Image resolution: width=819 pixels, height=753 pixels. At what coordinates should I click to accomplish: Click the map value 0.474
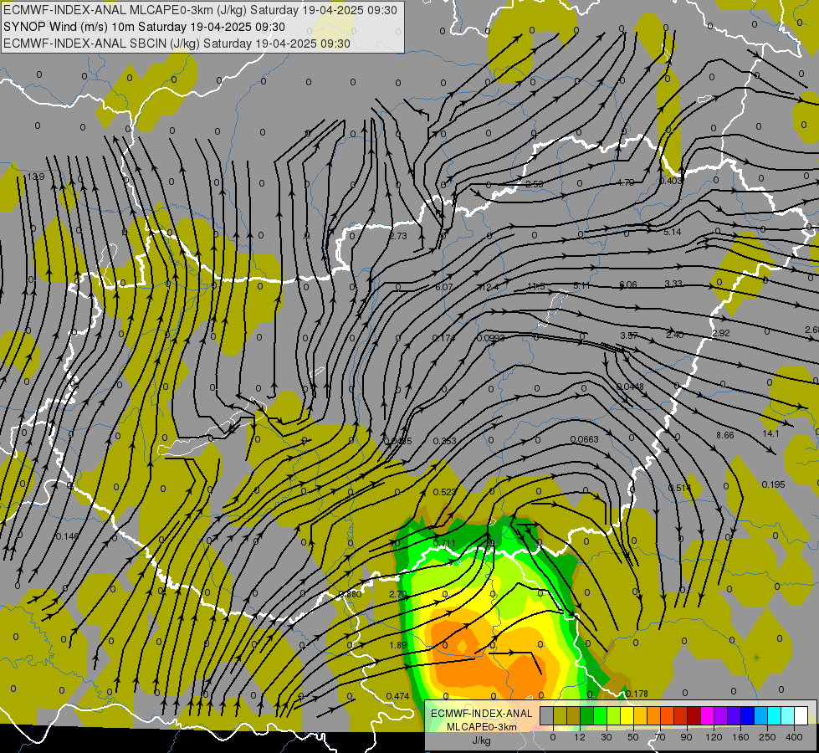tap(397, 696)
